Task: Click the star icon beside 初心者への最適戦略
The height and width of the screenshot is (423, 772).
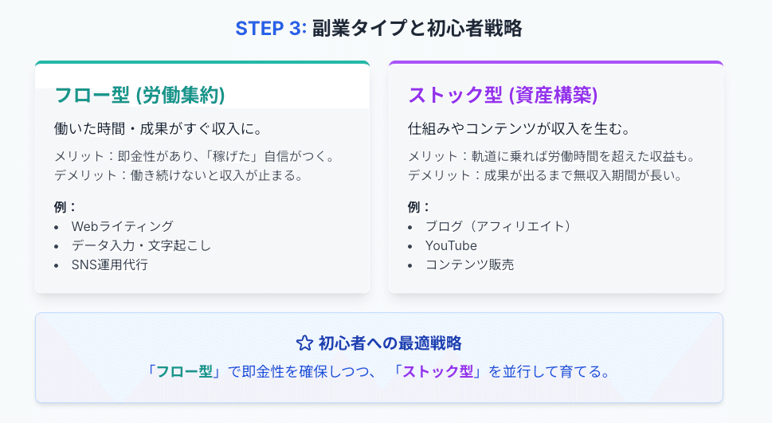Action: click(304, 343)
